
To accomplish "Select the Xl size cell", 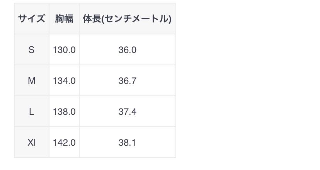I will (32, 143).
